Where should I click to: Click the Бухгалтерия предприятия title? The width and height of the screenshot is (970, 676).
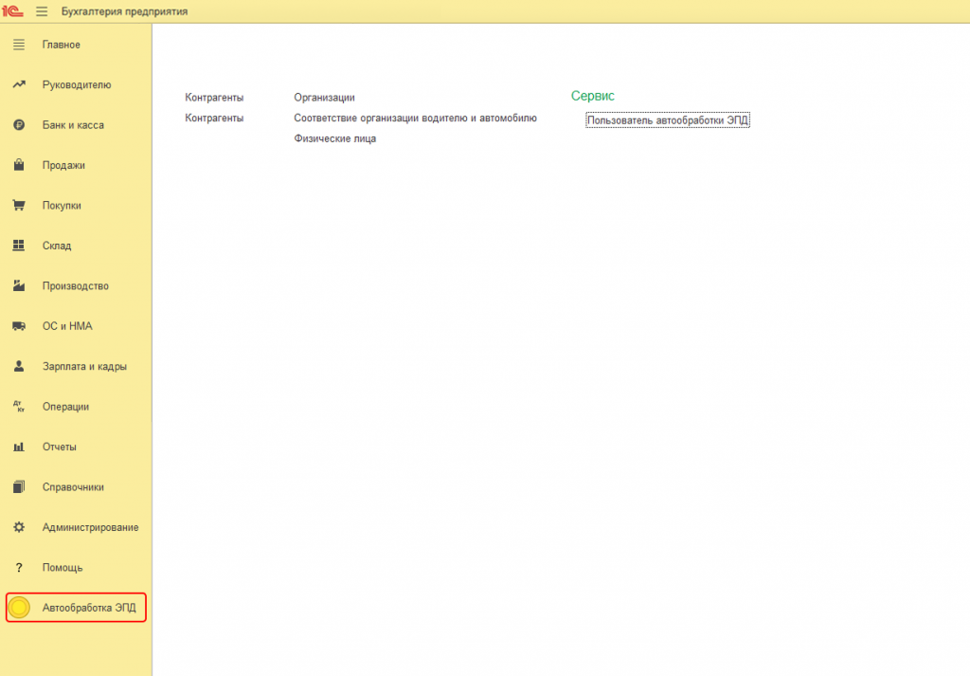point(124,11)
